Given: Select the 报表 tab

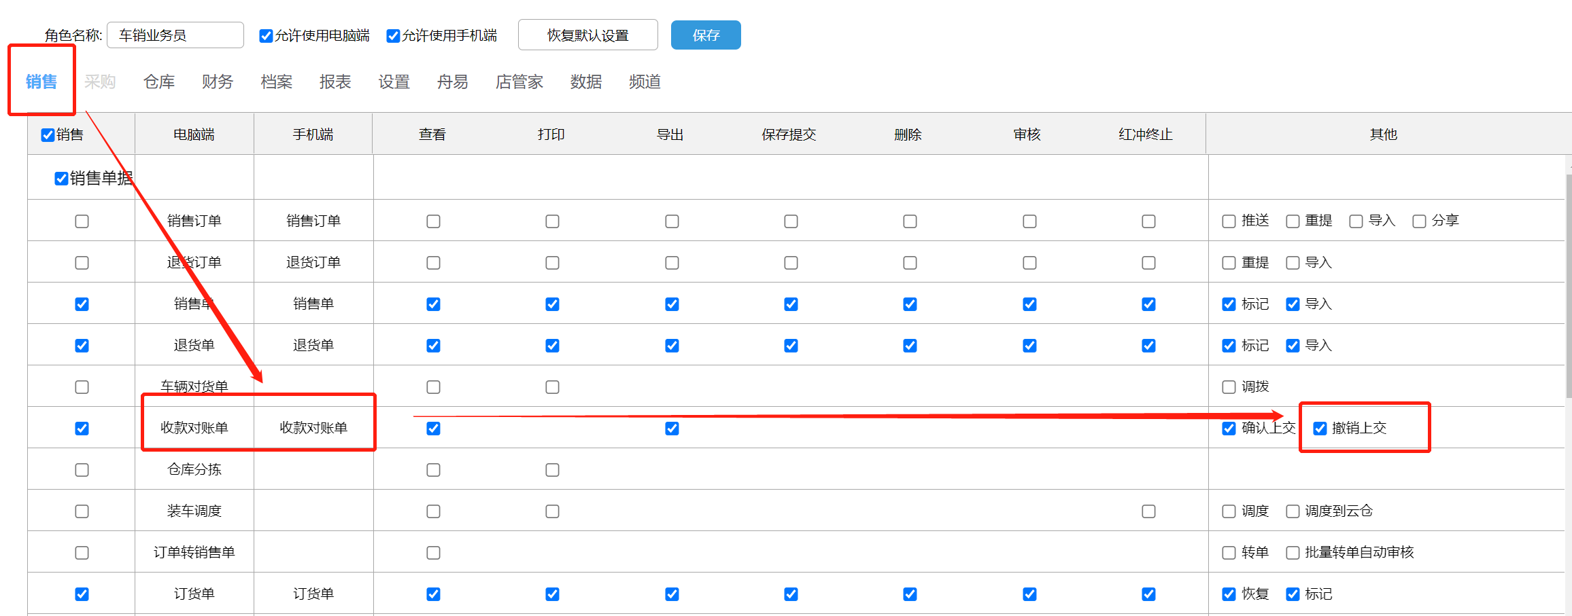Looking at the screenshot, I should 335,82.
